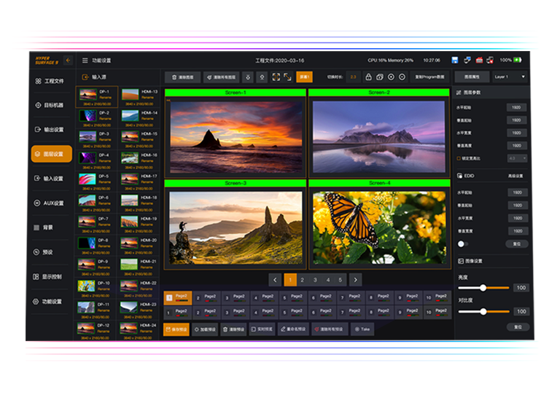Screen dimensions: 560x395
Task: Switch to the 图层属性 tab
Action: click(x=471, y=77)
